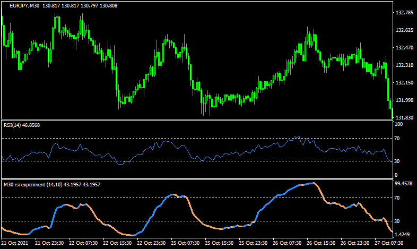The image size is (417, 249).
Task: Click the 26 Oct 07:30 time label
Action: point(287,243)
